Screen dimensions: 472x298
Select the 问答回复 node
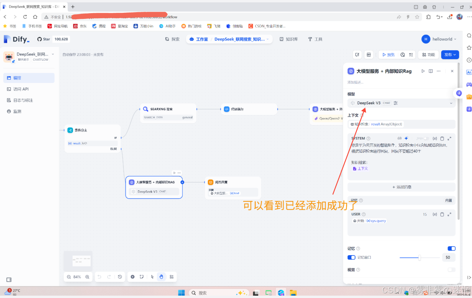pyautogui.click(x=233, y=188)
